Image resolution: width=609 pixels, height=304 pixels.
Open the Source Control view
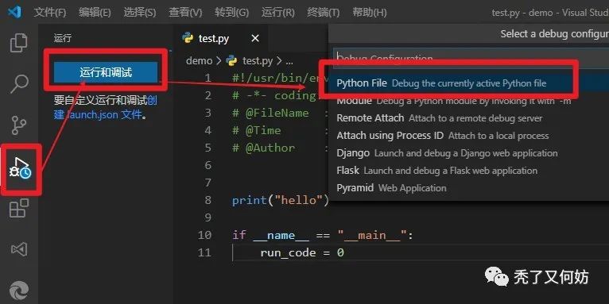18,125
